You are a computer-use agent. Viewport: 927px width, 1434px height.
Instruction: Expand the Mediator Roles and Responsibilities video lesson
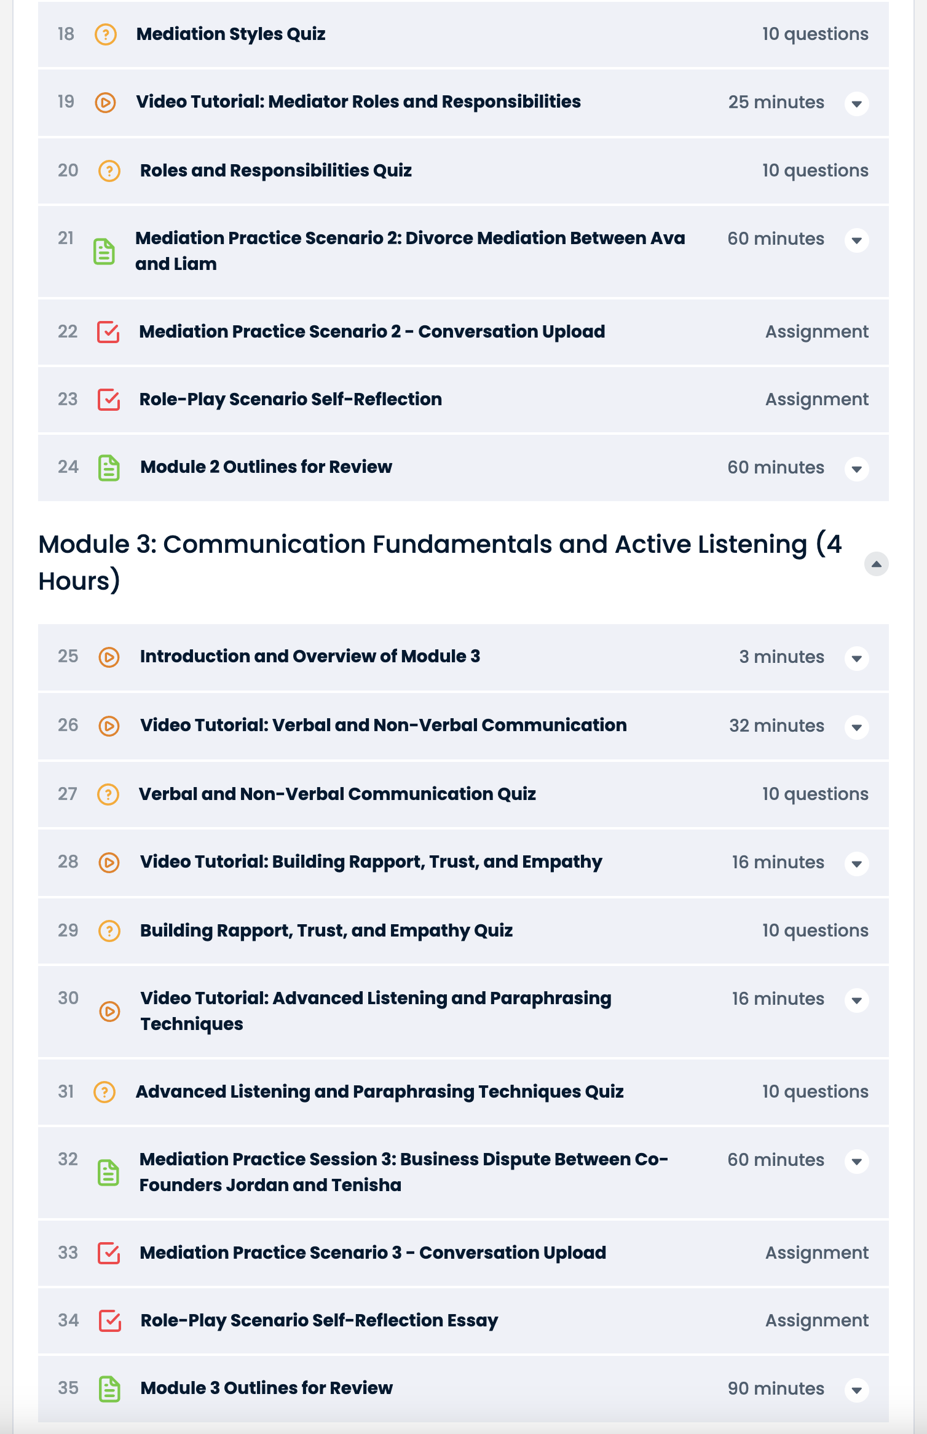(856, 103)
